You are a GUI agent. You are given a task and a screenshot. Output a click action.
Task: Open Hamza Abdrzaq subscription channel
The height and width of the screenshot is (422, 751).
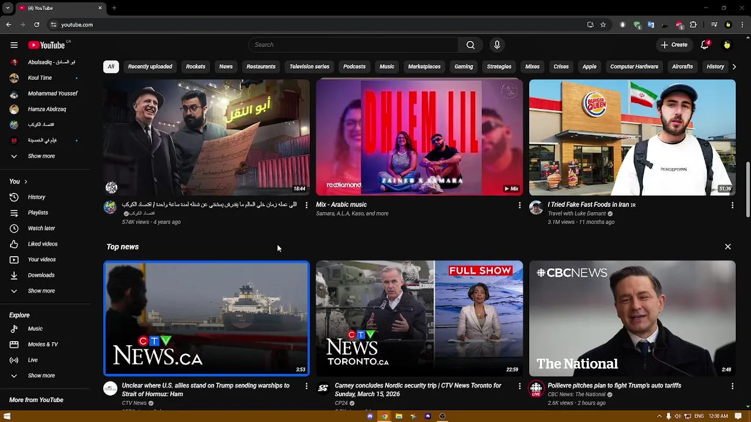pos(47,109)
